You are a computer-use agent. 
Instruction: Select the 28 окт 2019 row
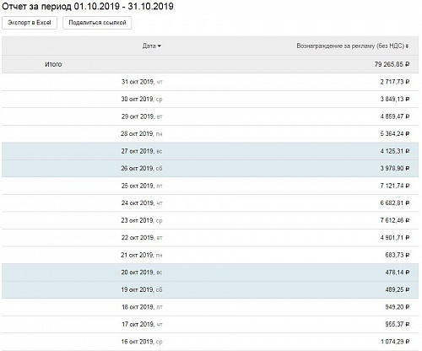[x=210, y=134]
